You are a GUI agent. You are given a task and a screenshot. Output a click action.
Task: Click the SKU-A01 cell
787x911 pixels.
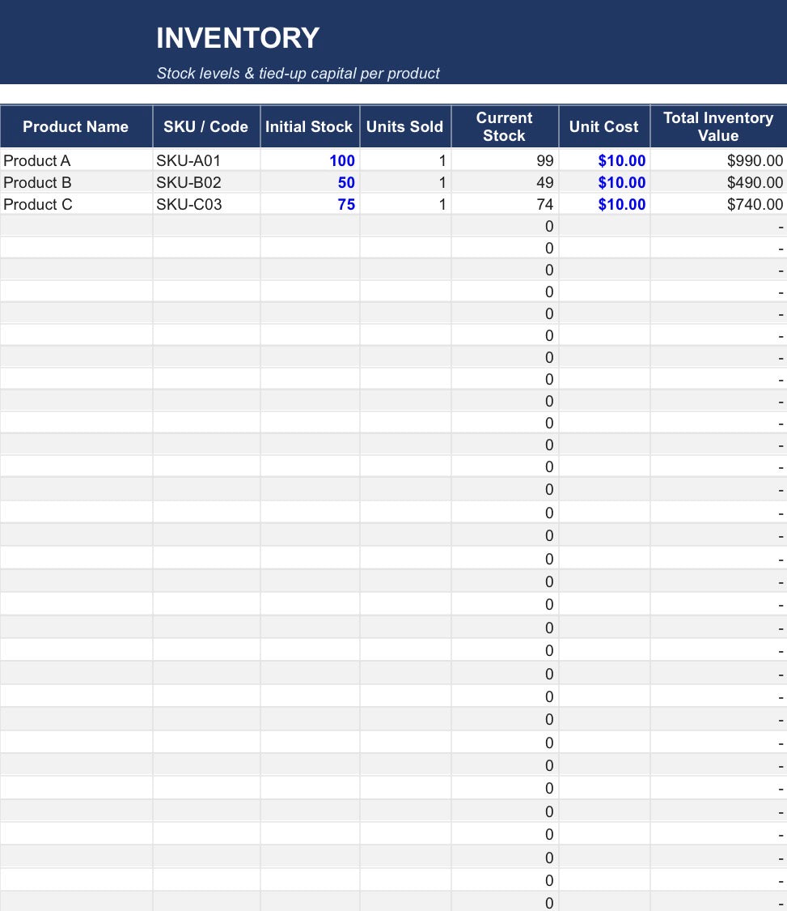click(206, 160)
